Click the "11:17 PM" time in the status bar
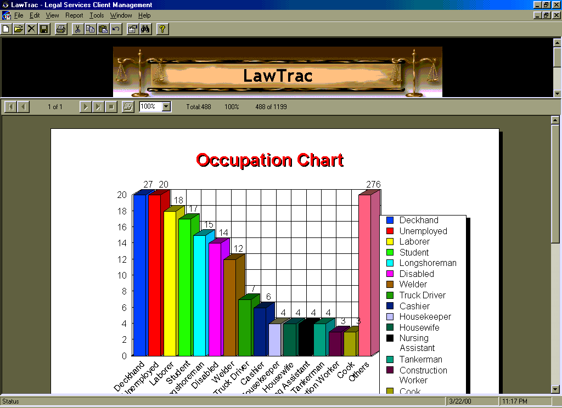The width and height of the screenshot is (562, 408). pyautogui.click(x=515, y=401)
